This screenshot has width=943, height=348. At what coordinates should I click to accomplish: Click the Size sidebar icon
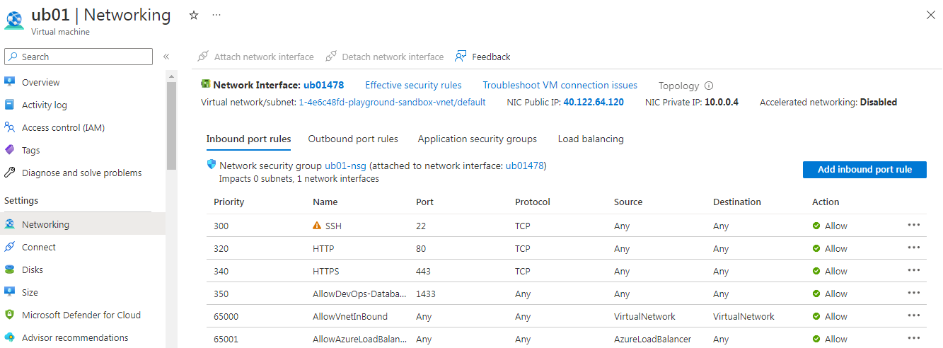point(10,292)
